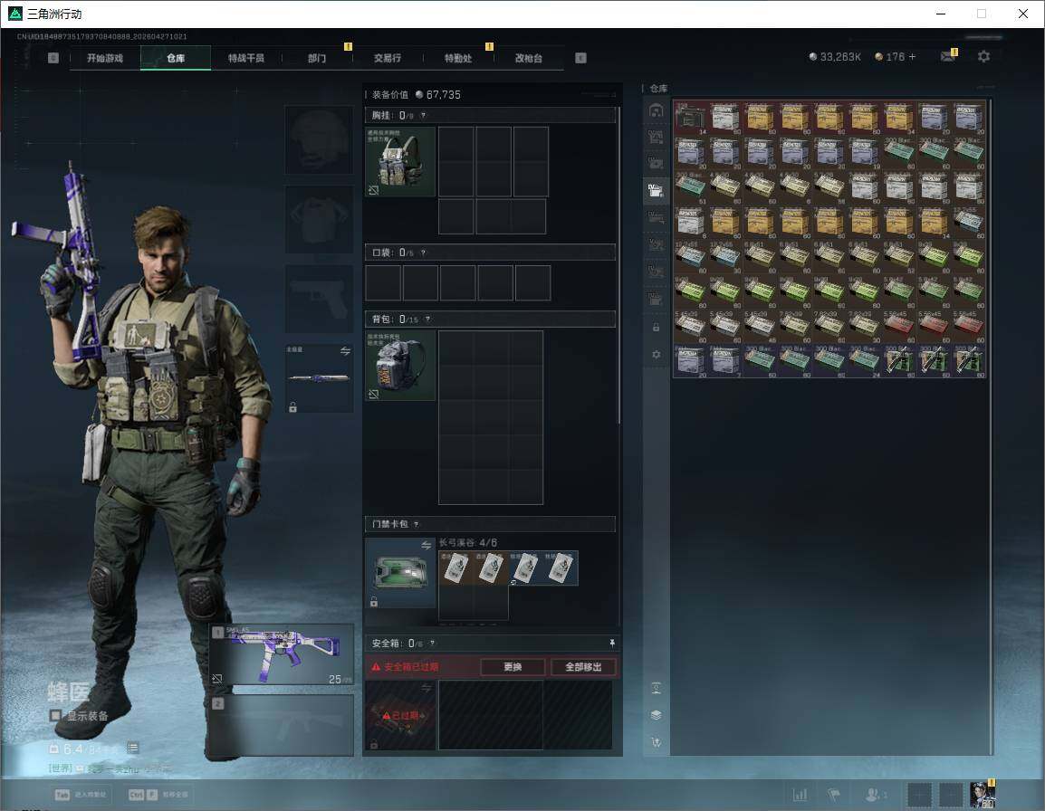Open the settings gear at top right
Image resolution: width=1045 pixels, height=811 pixels.
(983, 57)
